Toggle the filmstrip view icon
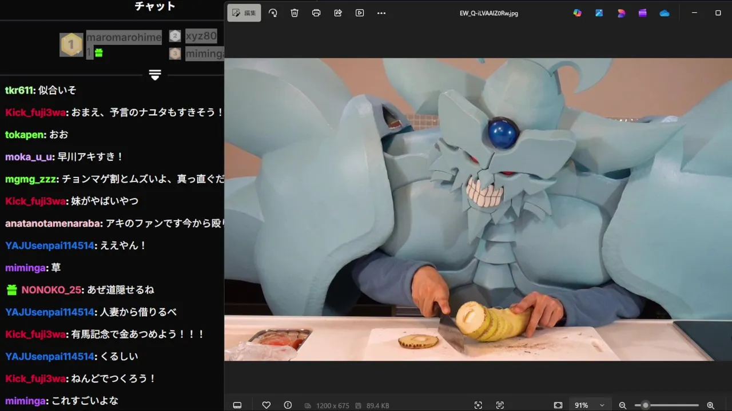Image resolution: width=732 pixels, height=411 pixels. click(237, 405)
